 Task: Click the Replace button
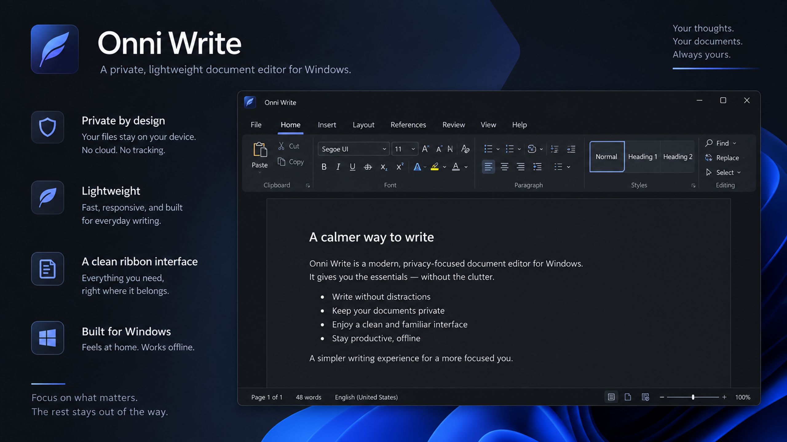pyautogui.click(x=722, y=158)
